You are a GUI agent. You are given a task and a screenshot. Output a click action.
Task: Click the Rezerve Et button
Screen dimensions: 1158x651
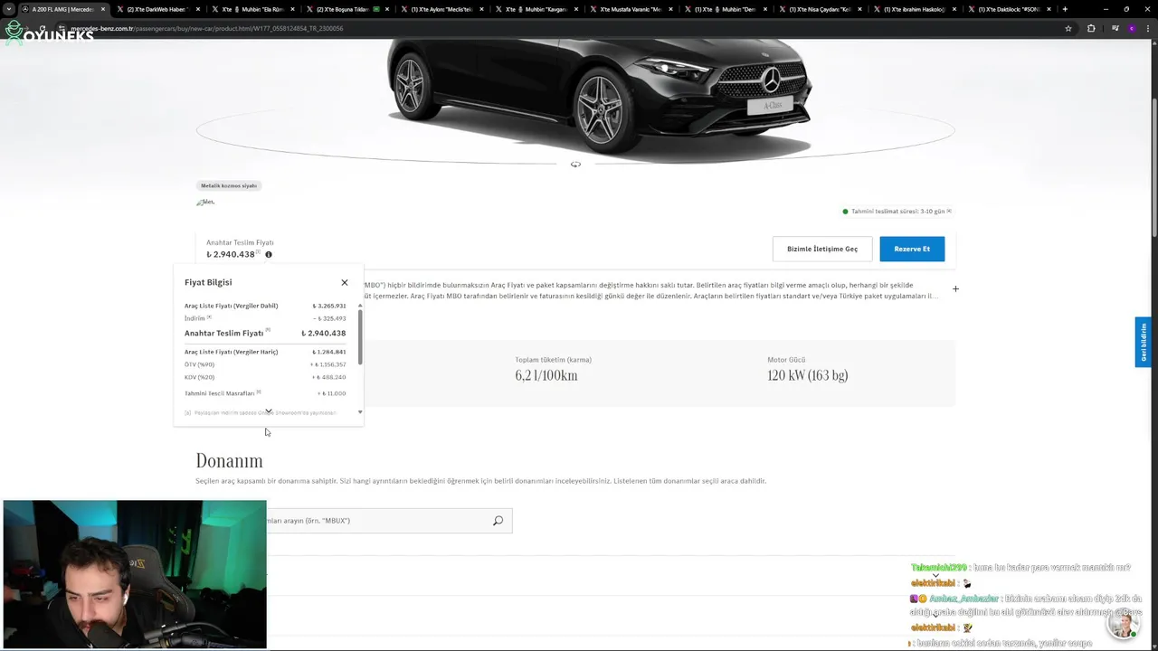pyautogui.click(x=912, y=249)
